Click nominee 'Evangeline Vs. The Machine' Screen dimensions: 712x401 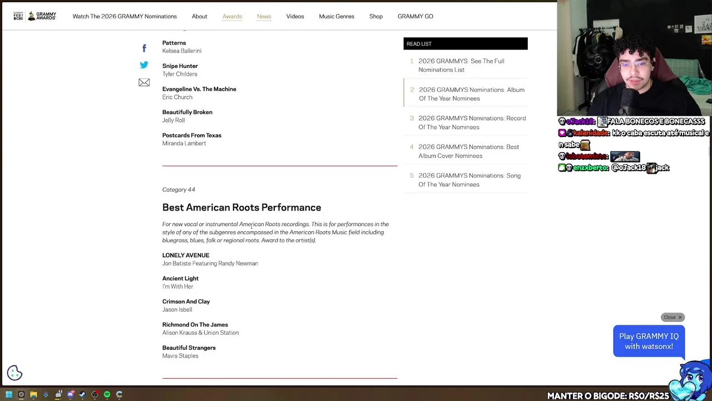(199, 89)
